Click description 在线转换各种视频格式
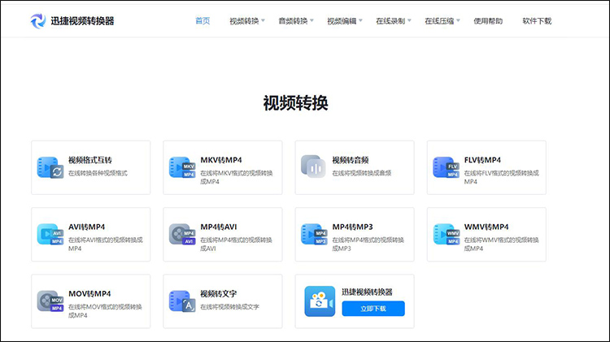 [x=98, y=173]
